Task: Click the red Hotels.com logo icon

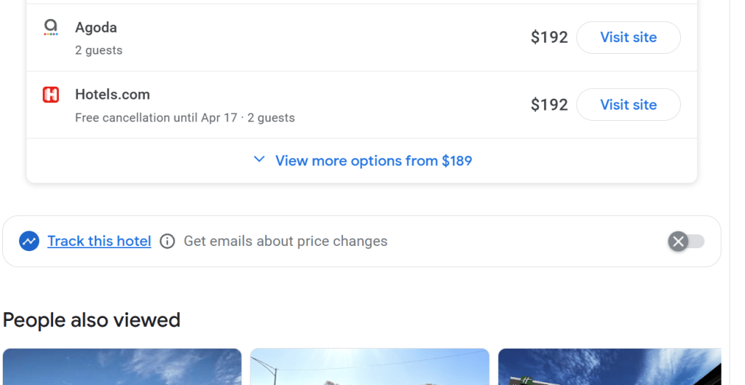Action: tap(50, 95)
